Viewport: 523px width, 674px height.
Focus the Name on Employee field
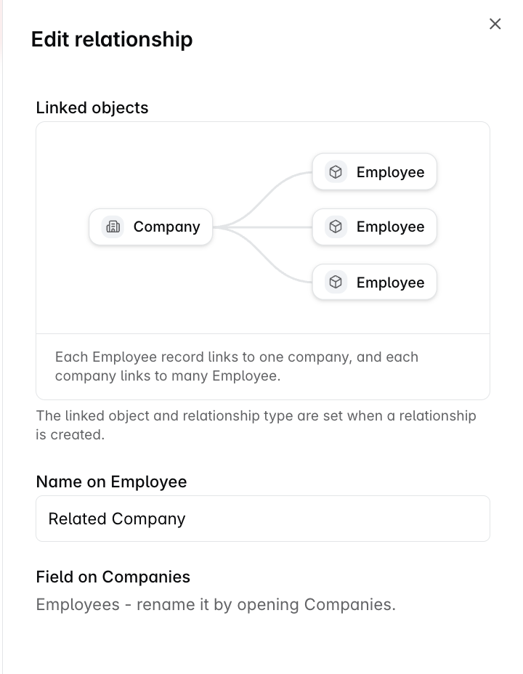262,519
